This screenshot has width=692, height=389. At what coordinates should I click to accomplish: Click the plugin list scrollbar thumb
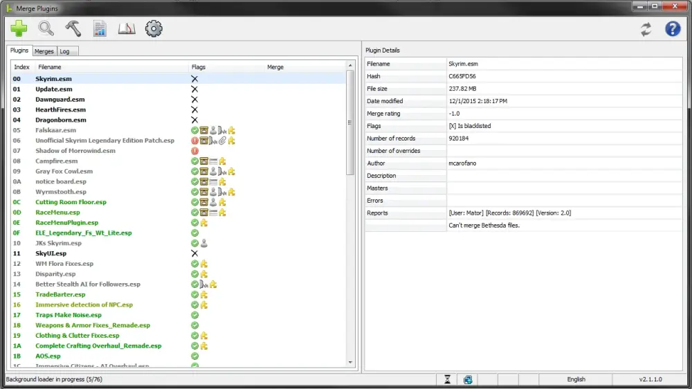click(x=350, y=123)
